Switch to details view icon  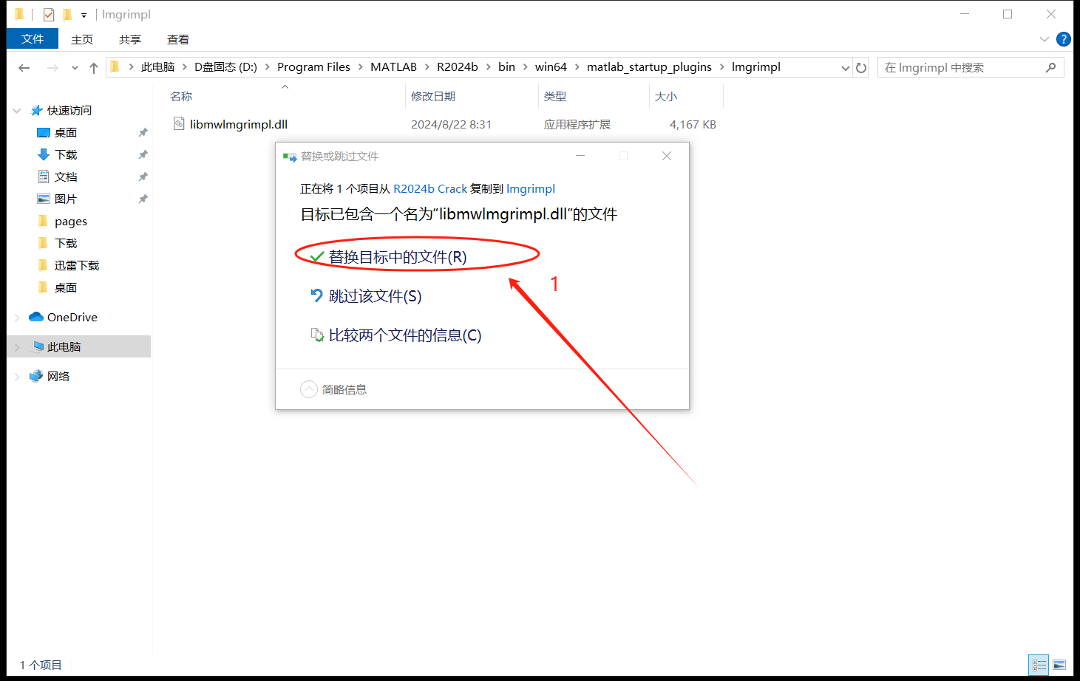(x=1039, y=665)
